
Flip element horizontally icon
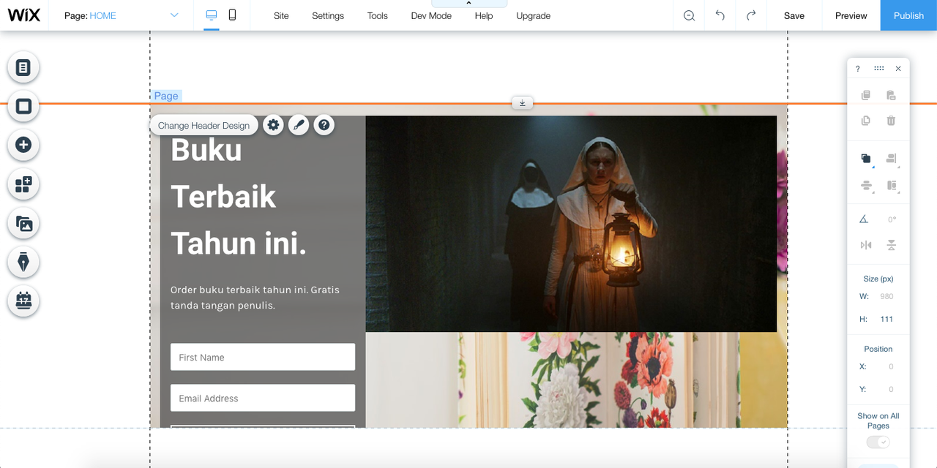tap(866, 246)
